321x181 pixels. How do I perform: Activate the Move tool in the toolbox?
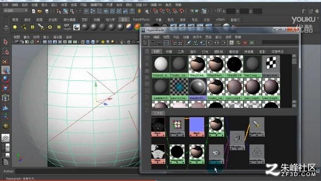5,70
